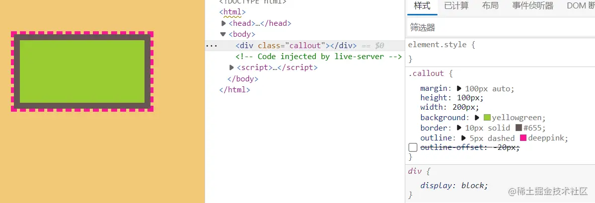Select the live-server comment node
Image resolution: width=595 pixels, height=203 pixels.
click(318, 57)
